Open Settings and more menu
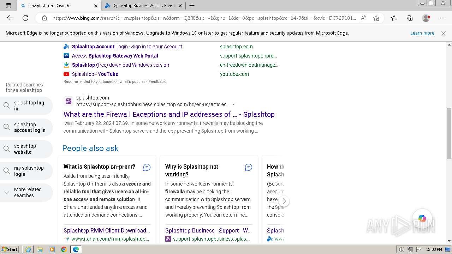Image resolution: width=452 pixels, height=254 pixels. pyautogui.click(x=442, y=18)
